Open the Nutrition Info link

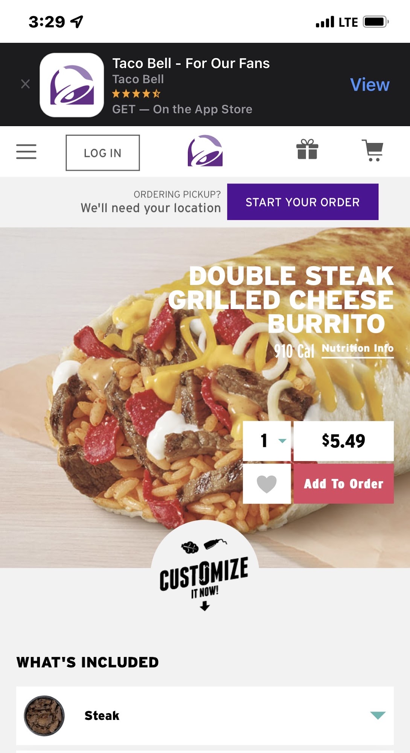(x=358, y=349)
